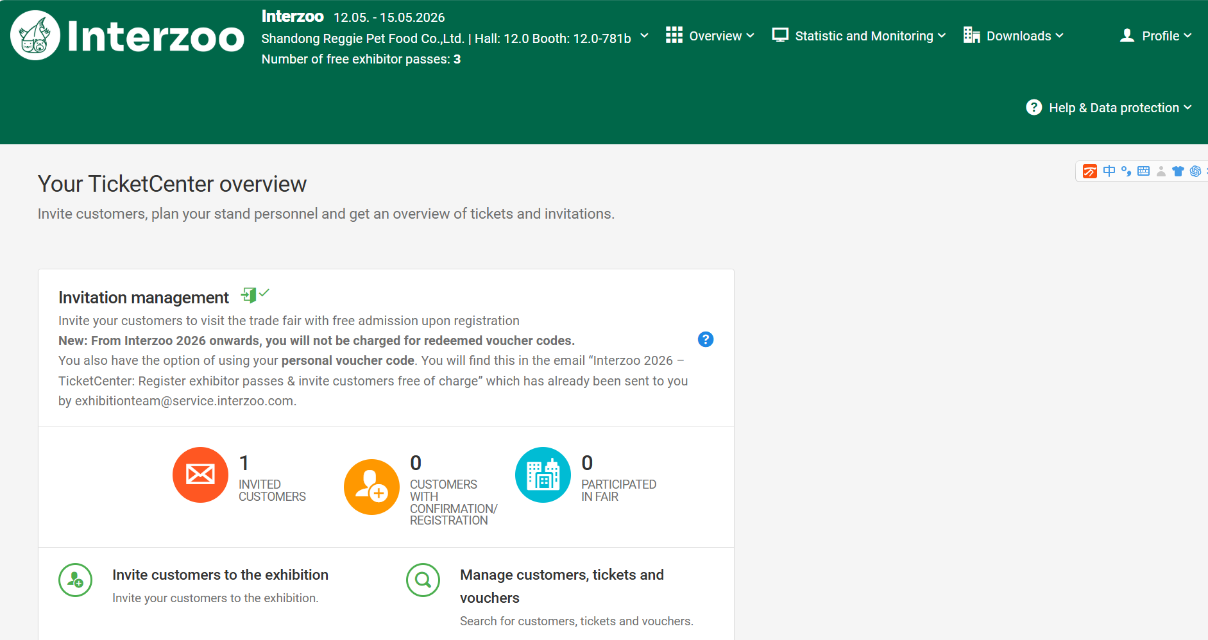The width and height of the screenshot is (1208, 640).
Task: Click the green door icon beside Invitation management
Action: 249,295
